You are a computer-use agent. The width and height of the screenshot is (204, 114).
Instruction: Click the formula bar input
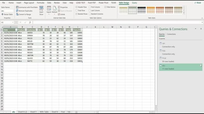coord(117,22)
